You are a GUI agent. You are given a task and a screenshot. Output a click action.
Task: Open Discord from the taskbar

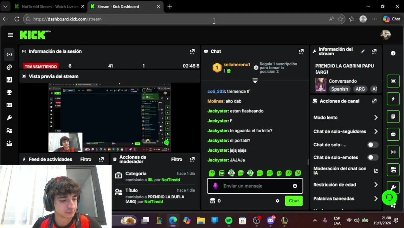click(x=271, y=220)
